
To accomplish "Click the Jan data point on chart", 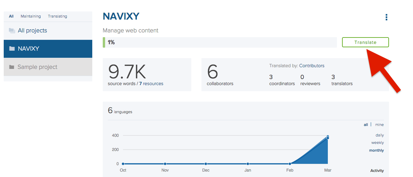I will [x=248, y=164].
